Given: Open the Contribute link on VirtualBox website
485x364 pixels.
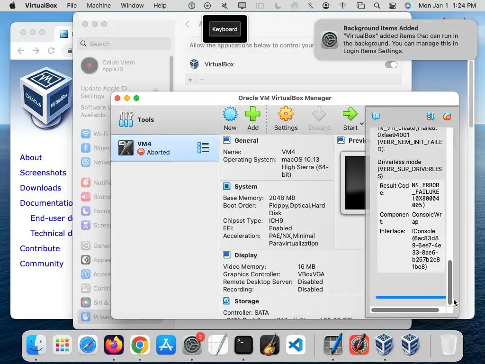Looking at the screenshot, I should pyautogui.click(x=40, y=248).
